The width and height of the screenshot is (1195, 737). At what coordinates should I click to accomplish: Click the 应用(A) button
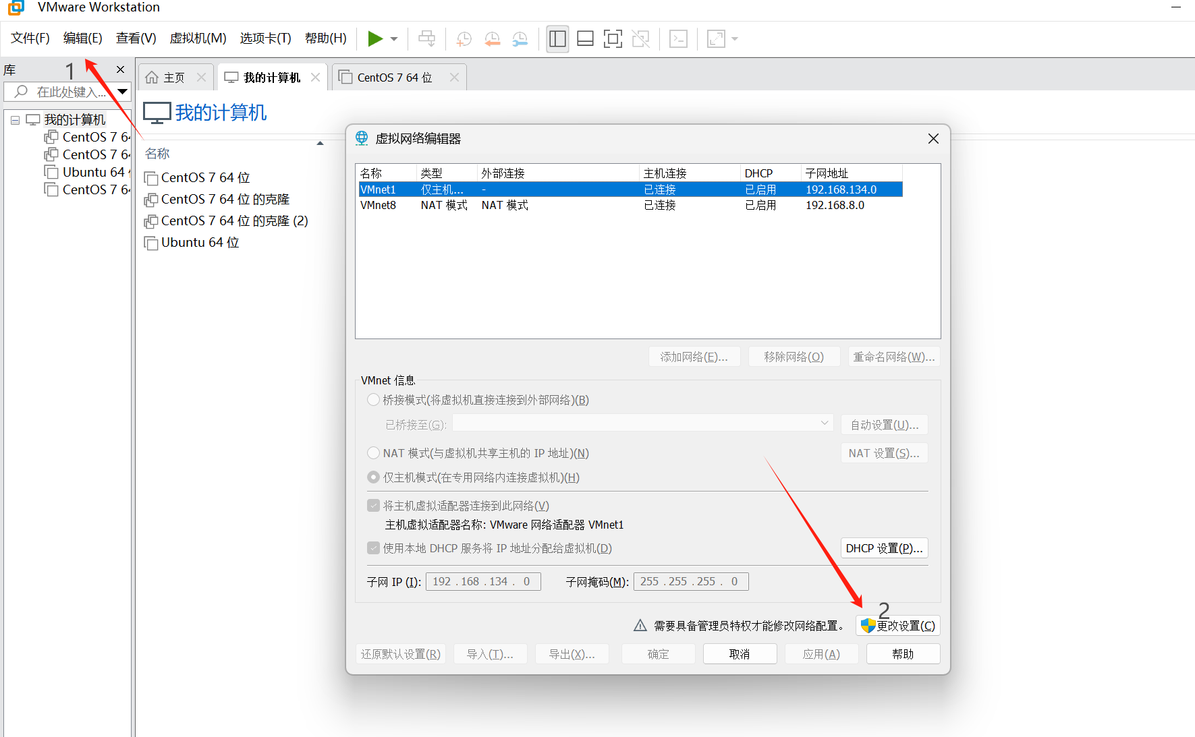pyautogui.click(x=821, y=654)
